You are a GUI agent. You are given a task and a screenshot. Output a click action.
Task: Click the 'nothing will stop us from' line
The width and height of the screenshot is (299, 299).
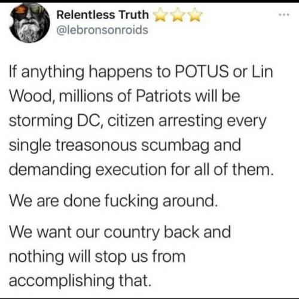97,257
